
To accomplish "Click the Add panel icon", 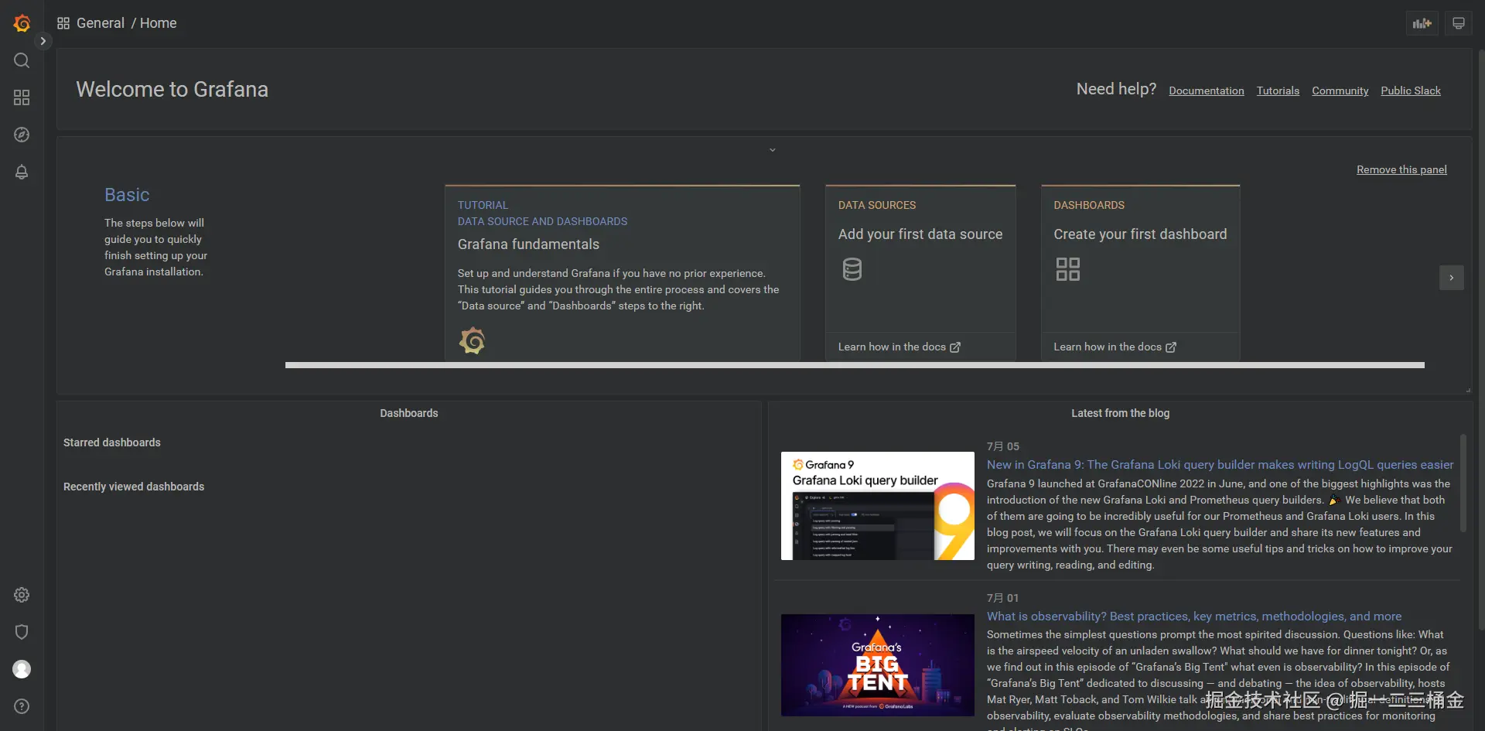I will coord(1422,23).
